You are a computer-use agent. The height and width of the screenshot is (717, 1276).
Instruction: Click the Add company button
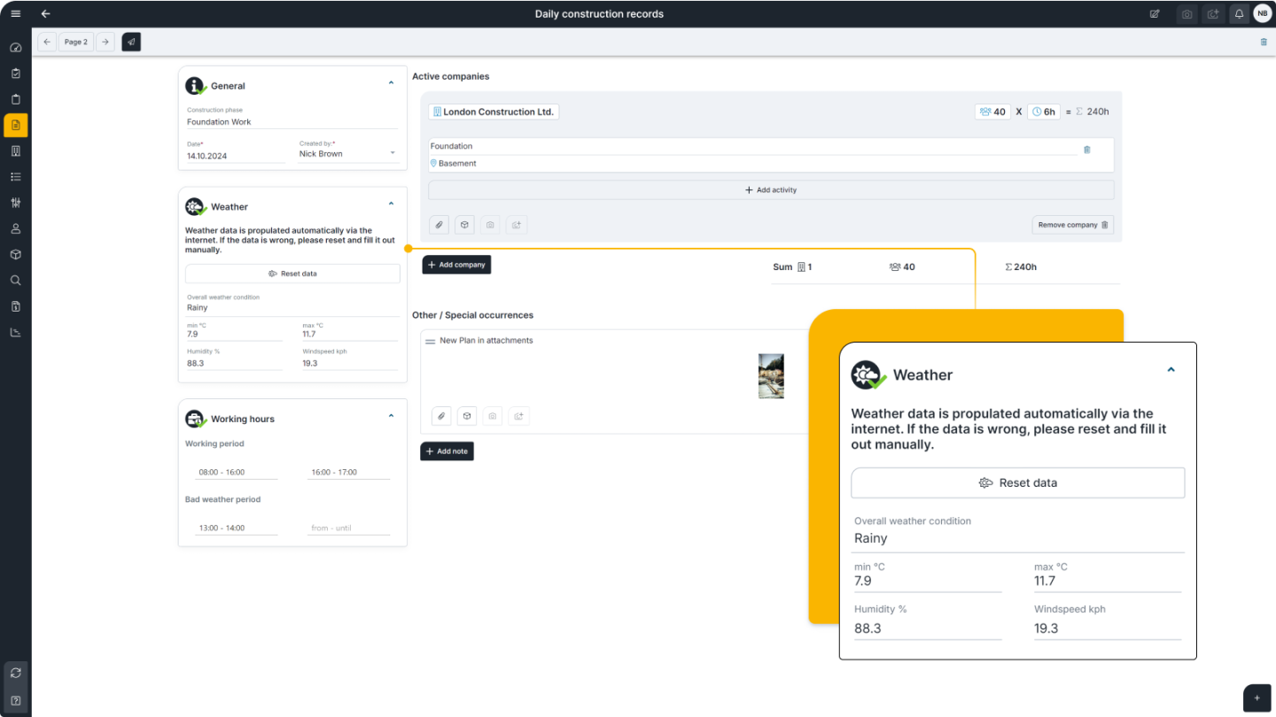pyautogui.click(x=455, y=264)
